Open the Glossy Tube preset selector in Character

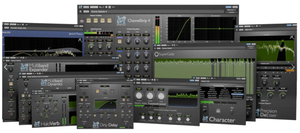(x=223, y=81)
